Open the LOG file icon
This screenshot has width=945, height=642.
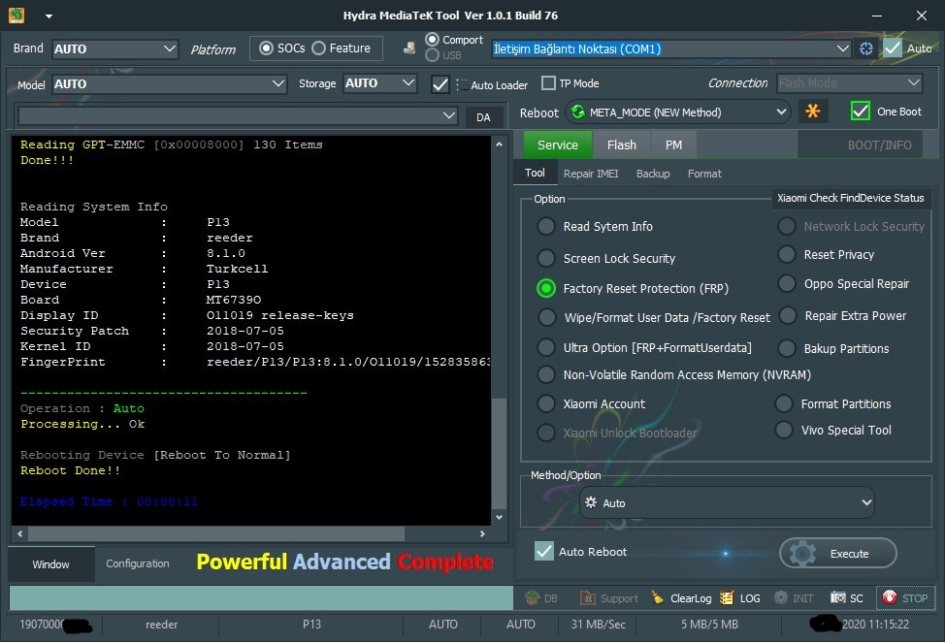point(740,598)
